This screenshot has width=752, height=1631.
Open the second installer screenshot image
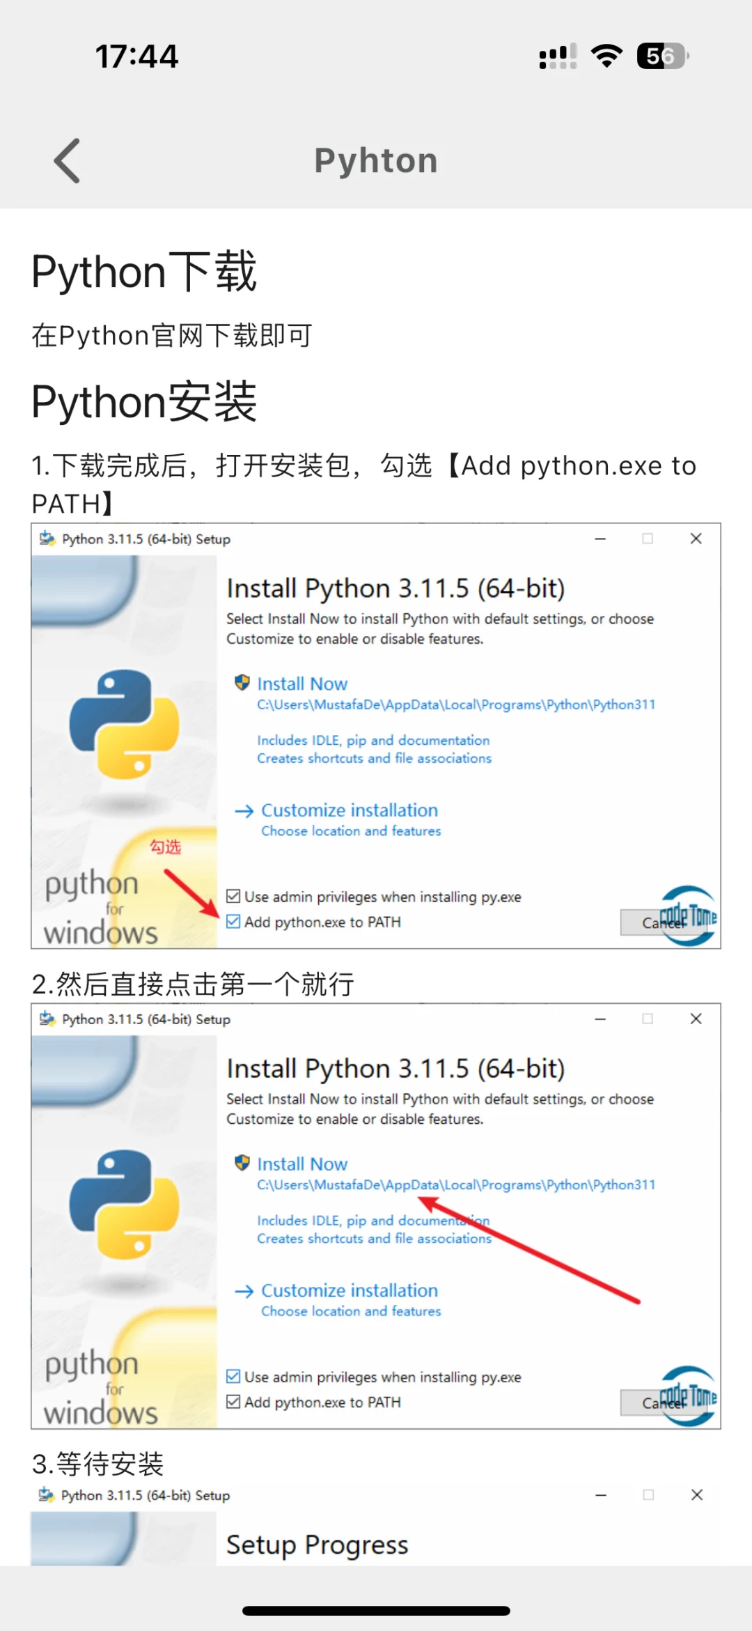[x=376, y=1216]
